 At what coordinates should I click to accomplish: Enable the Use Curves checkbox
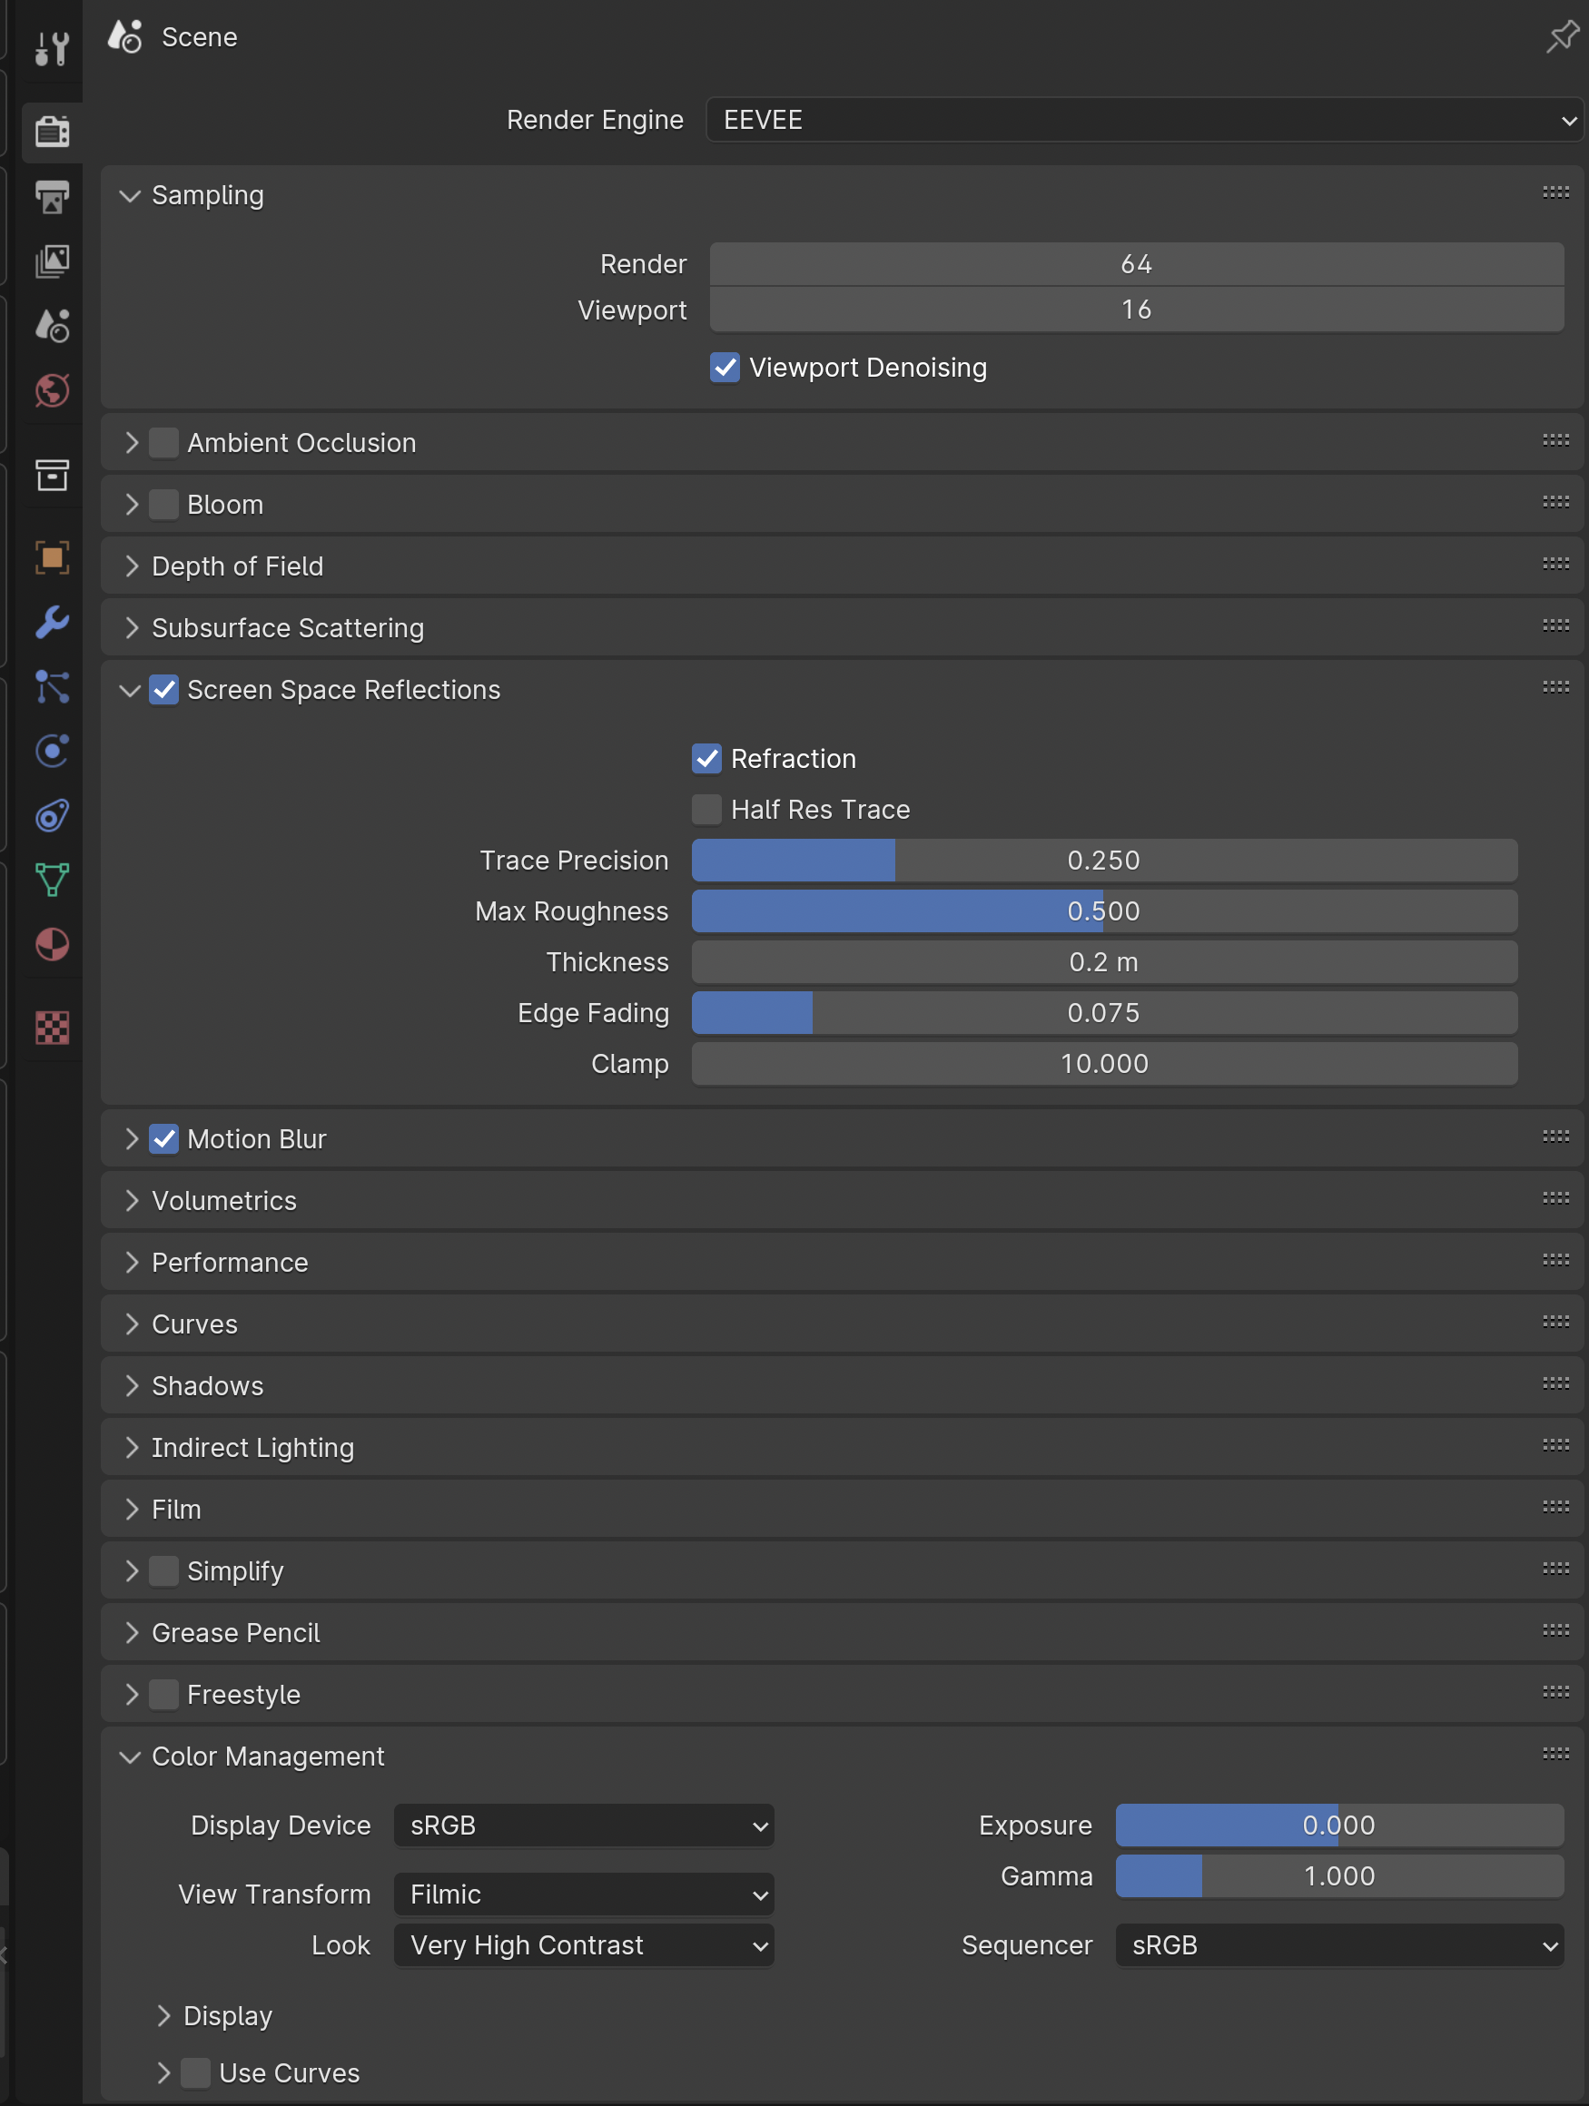coord(195,2072)
